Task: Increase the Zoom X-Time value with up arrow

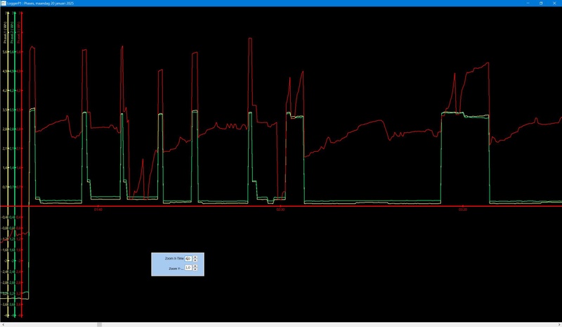Action: [195, 257]
